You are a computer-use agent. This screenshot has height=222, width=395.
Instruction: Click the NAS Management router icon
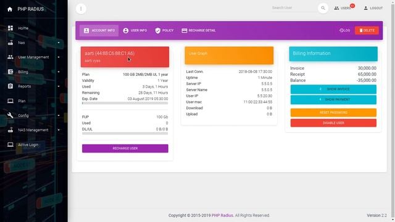point(10,130)
